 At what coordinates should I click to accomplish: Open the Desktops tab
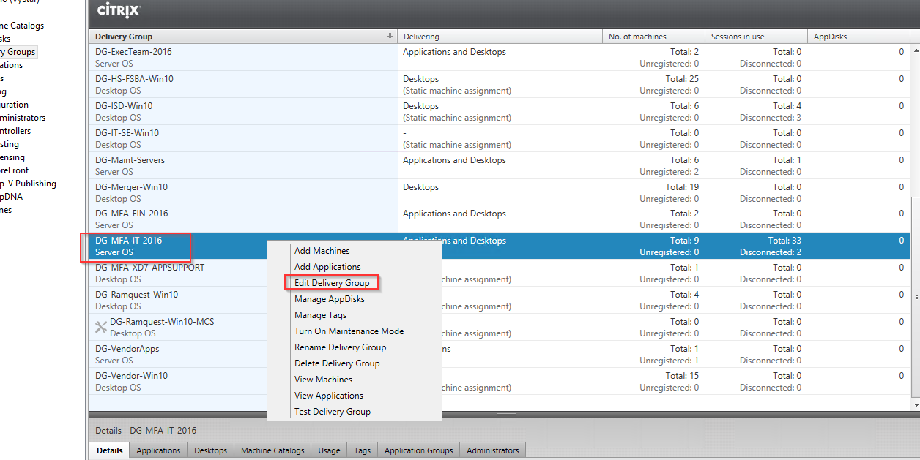[211, 450]
